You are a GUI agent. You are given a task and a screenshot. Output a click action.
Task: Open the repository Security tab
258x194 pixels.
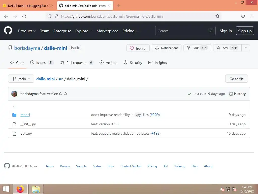pyautogui.click(x=133, y=63)
